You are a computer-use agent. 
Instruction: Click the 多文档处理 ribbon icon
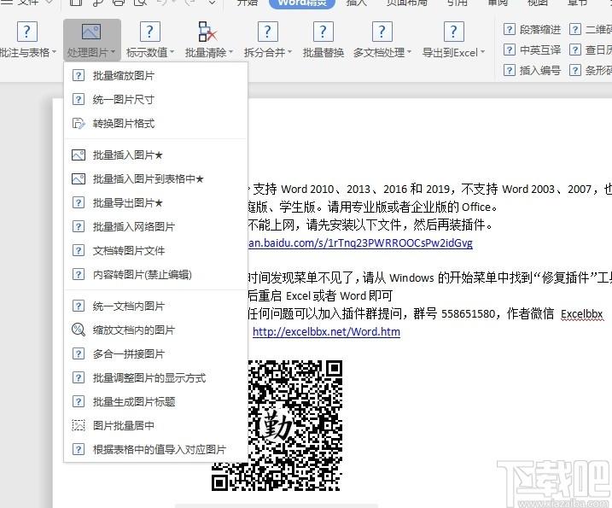(382, 32)
